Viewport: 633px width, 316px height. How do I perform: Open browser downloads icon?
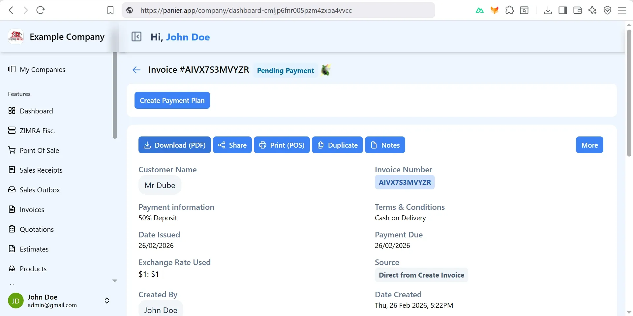(548, 11)
